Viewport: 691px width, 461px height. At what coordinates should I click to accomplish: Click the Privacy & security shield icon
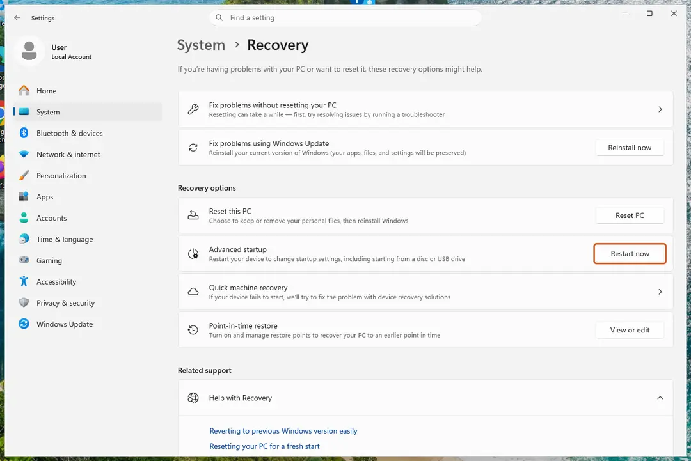pos(24,302)
